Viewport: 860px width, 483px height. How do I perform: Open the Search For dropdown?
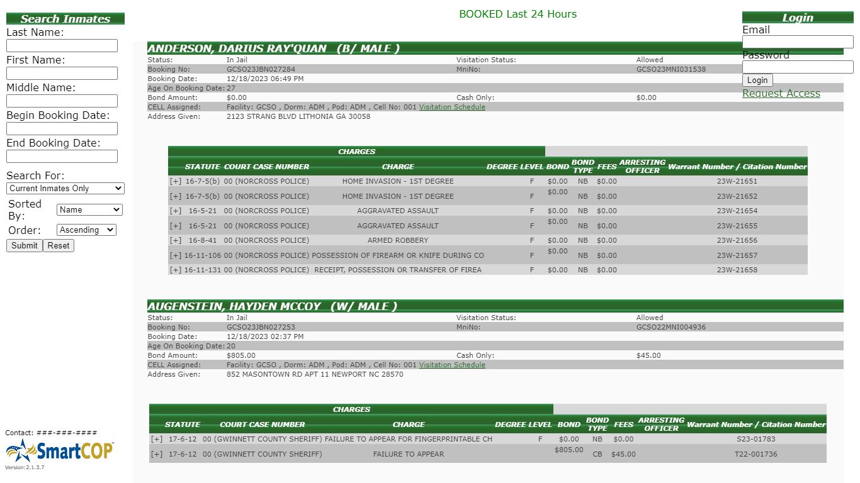click(x=65, y=189)
